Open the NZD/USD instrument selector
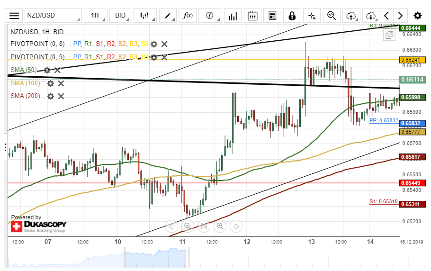 54,15
